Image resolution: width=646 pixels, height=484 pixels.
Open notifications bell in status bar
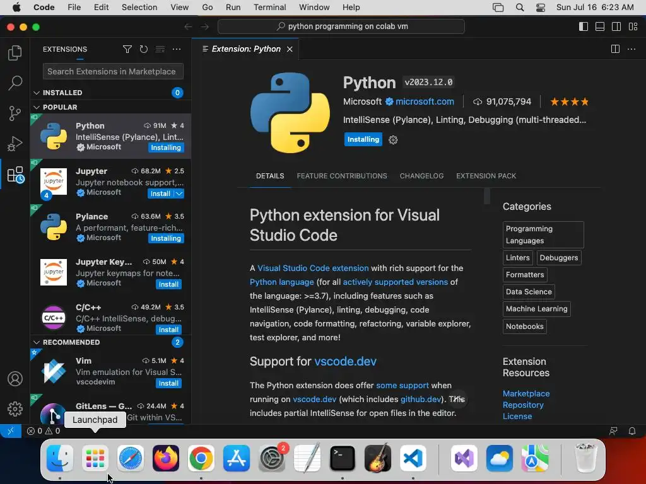[x=631, y=431]
